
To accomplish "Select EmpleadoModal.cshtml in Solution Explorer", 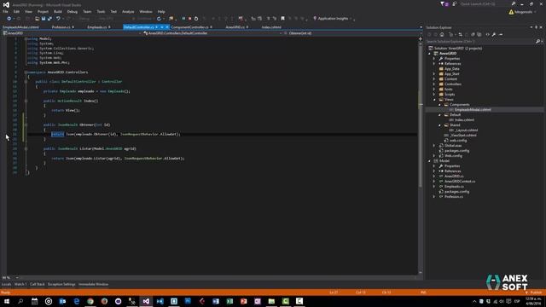I will click(473, 110).
